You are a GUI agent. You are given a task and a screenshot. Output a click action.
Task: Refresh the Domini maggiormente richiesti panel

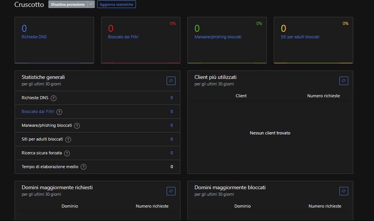tap(171, 191)
